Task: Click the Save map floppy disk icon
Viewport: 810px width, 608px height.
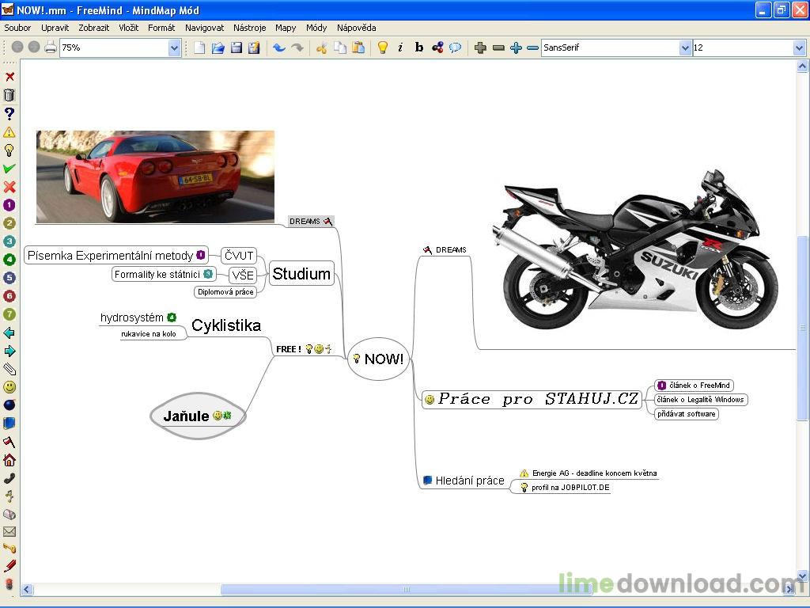Action: 236,48
